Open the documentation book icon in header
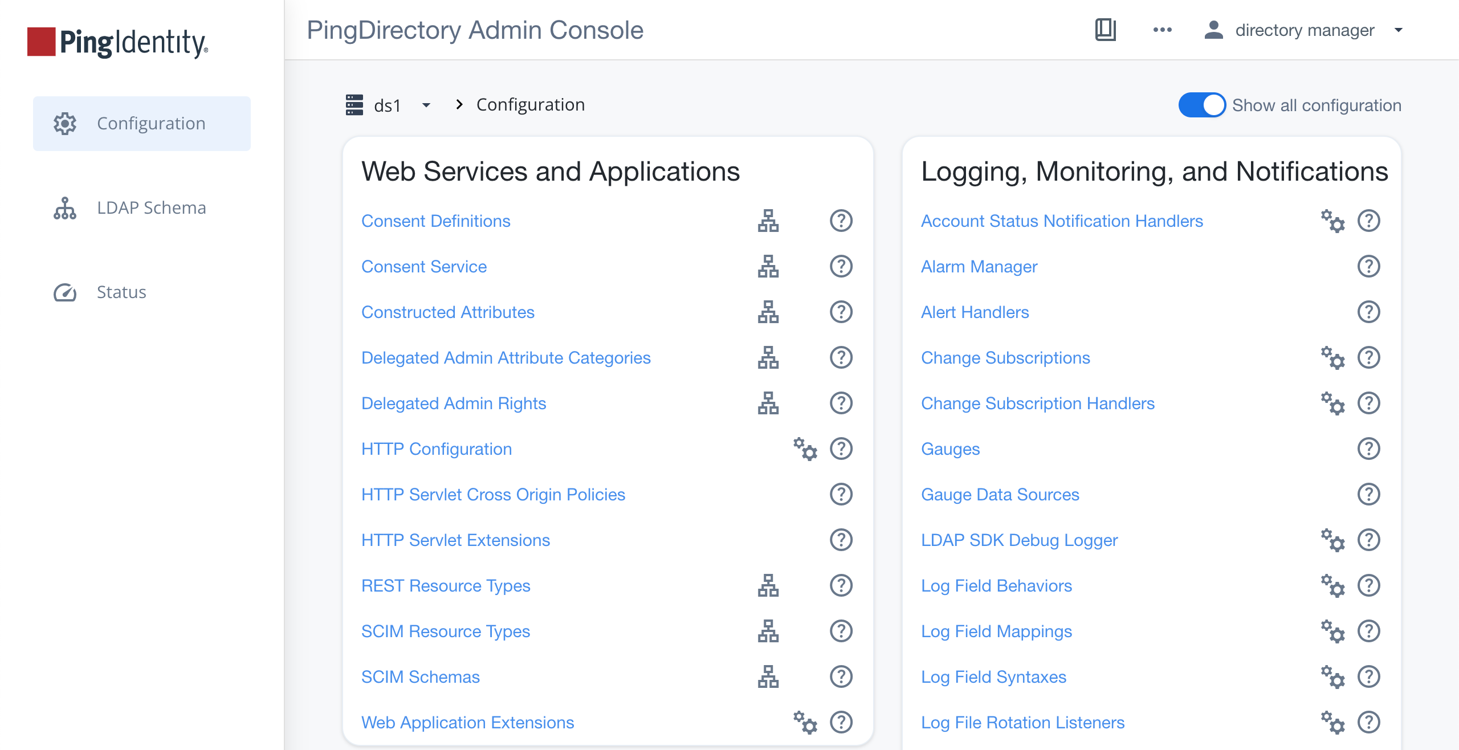Viewport: 1459px width, 750px height. click(1105, 30)
